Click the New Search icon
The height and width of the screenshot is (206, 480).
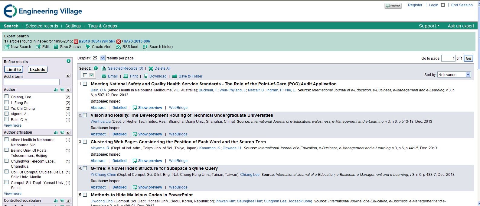pos(7,47)
